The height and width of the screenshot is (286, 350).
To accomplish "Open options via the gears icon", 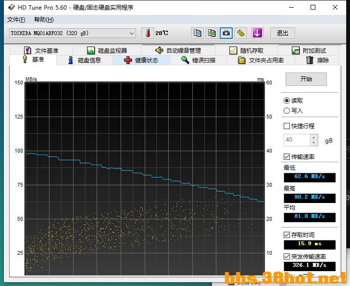I will pyautogui.click(x=240, y=33).
